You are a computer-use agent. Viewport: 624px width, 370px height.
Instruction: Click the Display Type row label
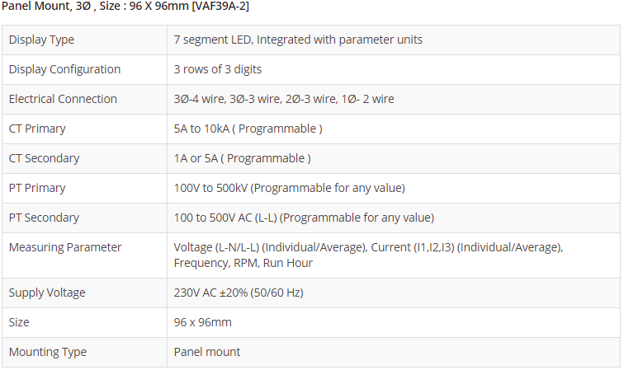click(41, 40)
